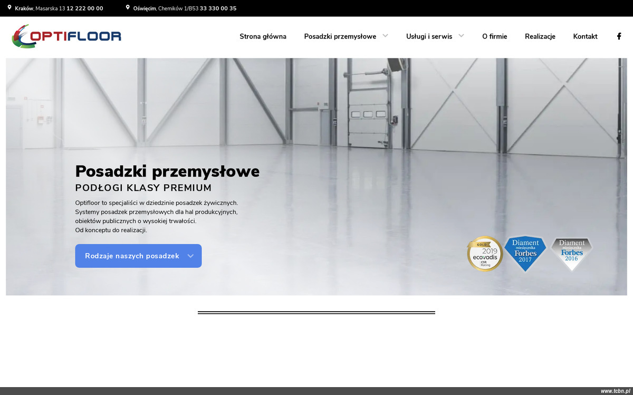Click the Kraków location pin icon
This screenshot has width=633, height=395.
pos(9,8)
